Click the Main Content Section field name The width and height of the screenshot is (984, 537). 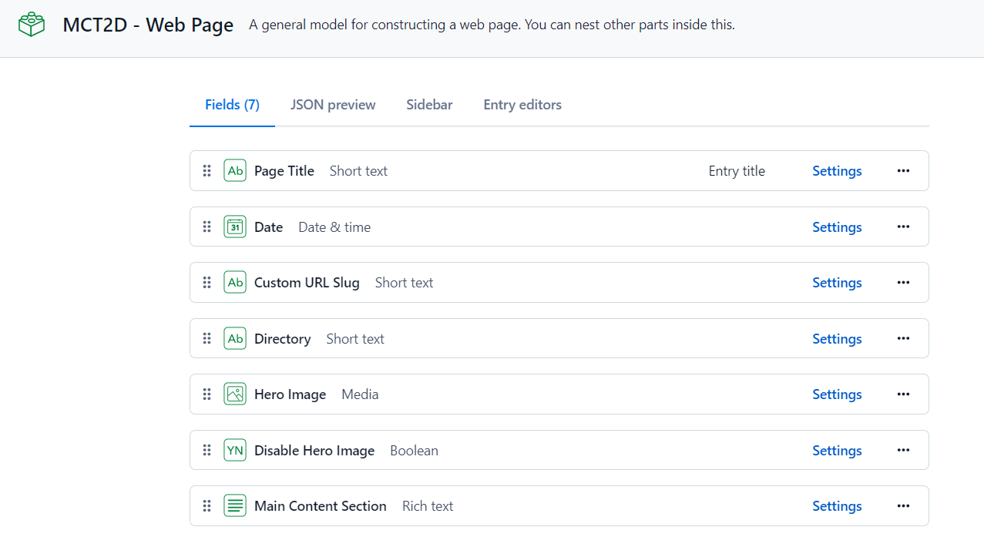click(321, 506)
